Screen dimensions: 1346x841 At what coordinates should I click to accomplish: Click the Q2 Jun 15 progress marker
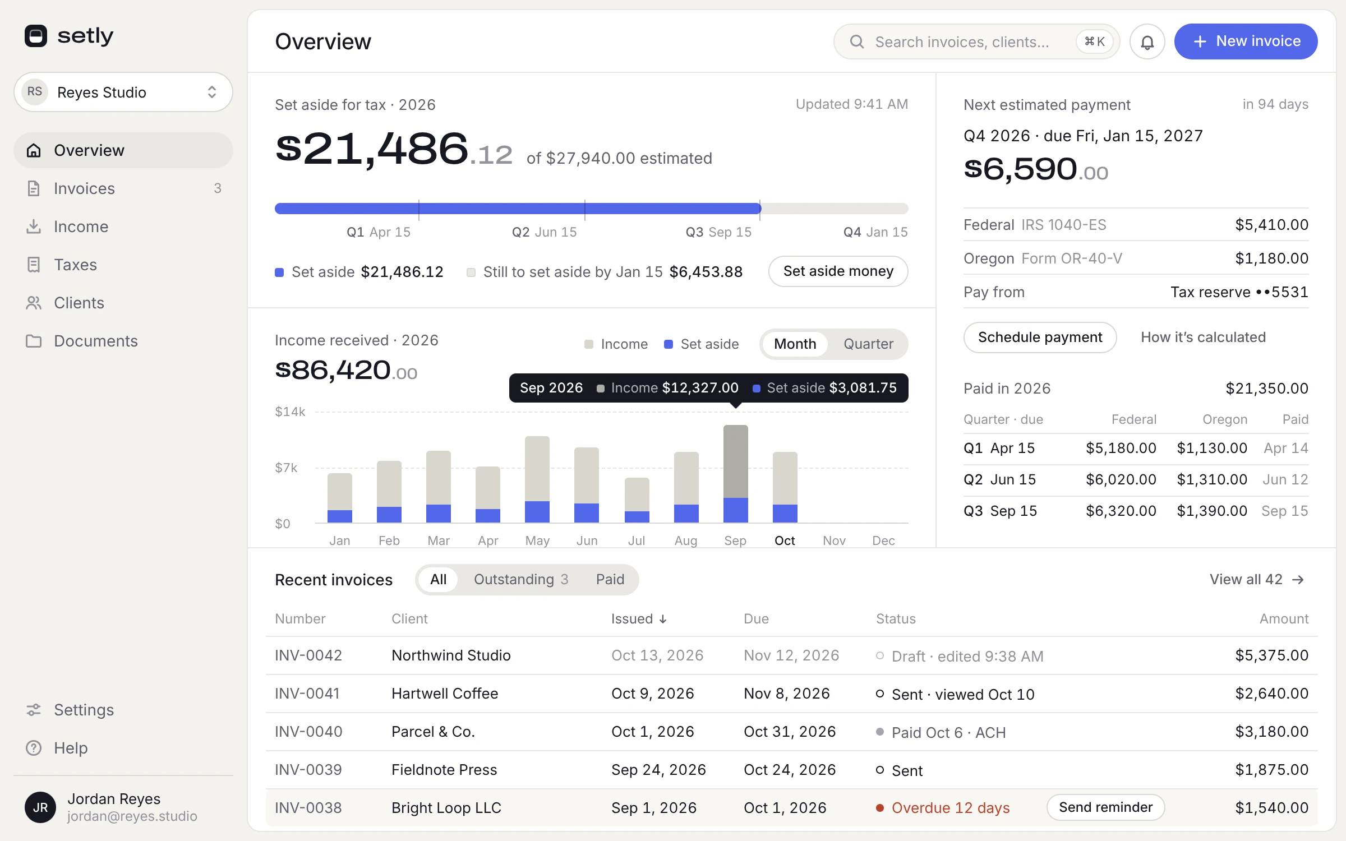[x=544, y=232]
